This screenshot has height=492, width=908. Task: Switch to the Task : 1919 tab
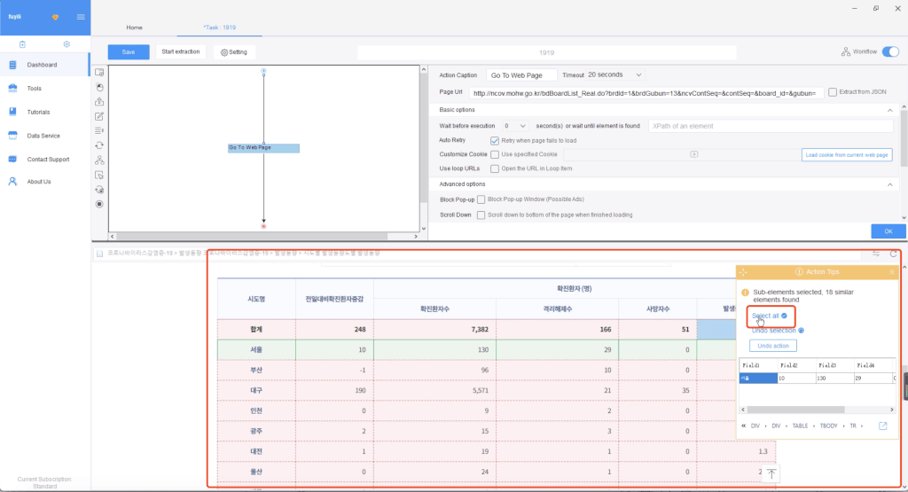(220, 27)
